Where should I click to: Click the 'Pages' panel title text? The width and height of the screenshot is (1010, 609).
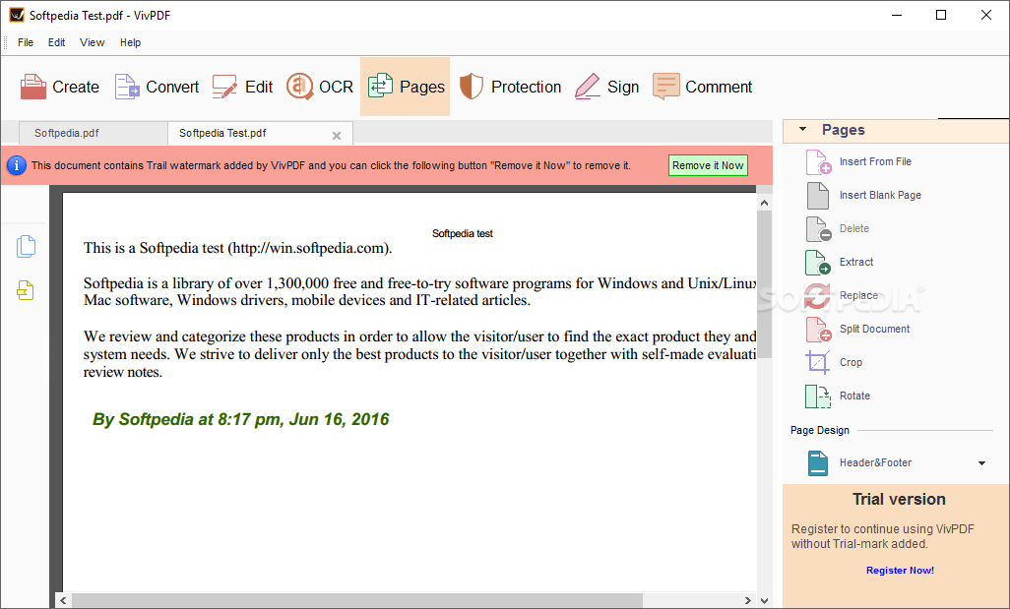pos(844,130)
